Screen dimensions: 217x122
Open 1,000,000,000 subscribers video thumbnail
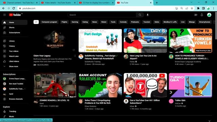[x=145, y=85]
